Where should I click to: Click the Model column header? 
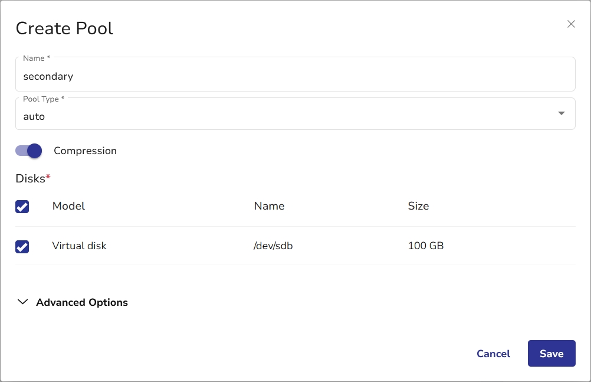68,206
